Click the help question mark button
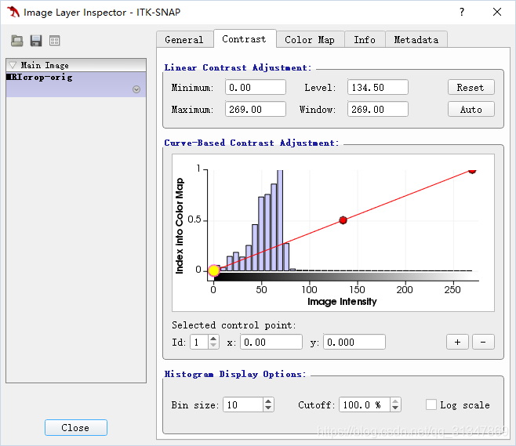This screenshot has width=516, height=446. (x=462, y=13)
